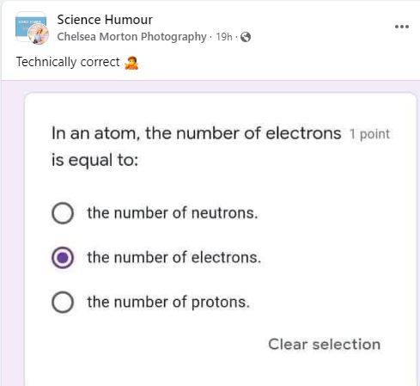Viewport: 420px width, 386px height.
Task: Click the Science Humour profile picture
Action: coord(31,28)
